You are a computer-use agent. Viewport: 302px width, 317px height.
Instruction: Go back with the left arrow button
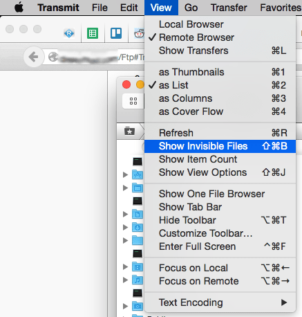pos(34,57)
